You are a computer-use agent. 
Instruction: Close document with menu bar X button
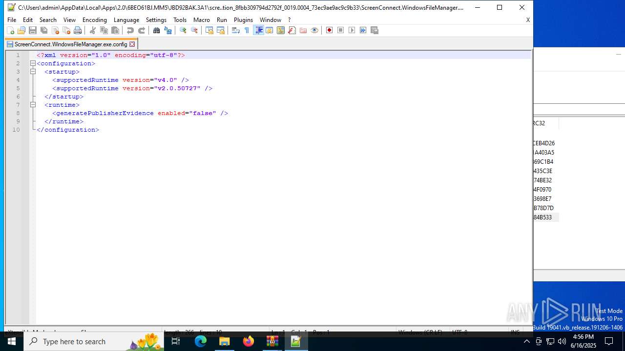point(528,20)
